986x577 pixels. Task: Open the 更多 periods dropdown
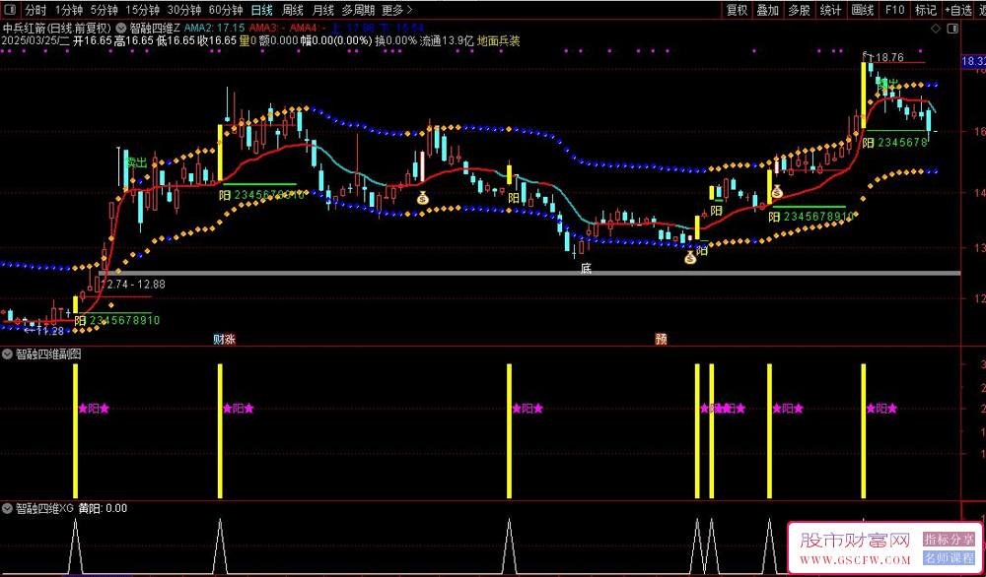click(396, 10)
